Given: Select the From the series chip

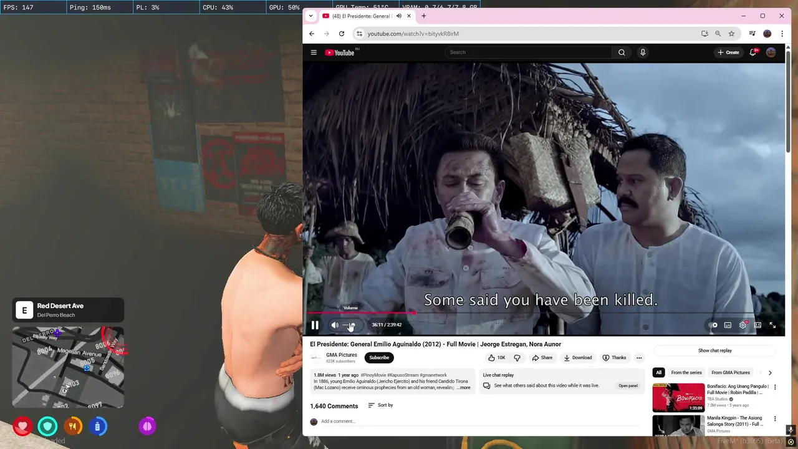Looking at the screenshot, I should [686, 373].
